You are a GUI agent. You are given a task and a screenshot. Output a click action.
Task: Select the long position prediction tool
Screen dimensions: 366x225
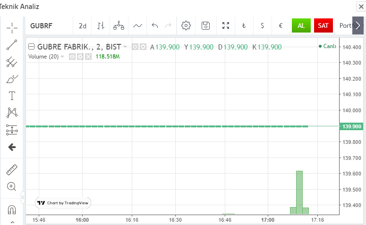[x=12, y=130]
